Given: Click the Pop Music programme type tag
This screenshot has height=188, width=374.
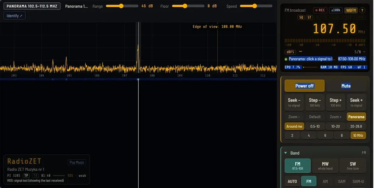Looking at the screenshot, I should (77, 162).
